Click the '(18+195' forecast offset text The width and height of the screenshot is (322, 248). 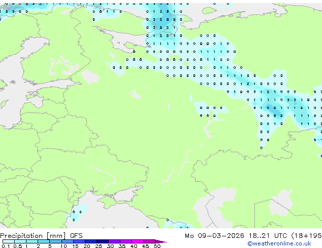[307, 236]
